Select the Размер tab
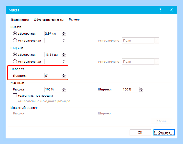 [74, 20]
